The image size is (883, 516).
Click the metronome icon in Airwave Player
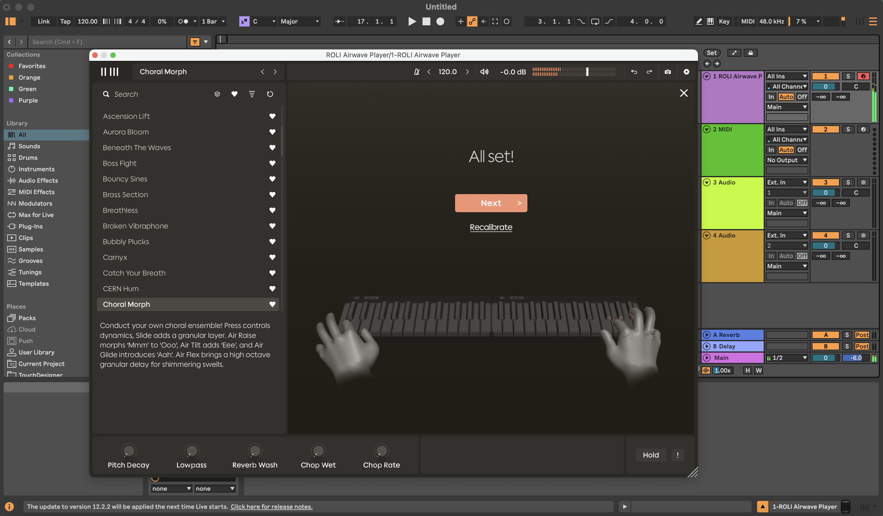[416, 72]
